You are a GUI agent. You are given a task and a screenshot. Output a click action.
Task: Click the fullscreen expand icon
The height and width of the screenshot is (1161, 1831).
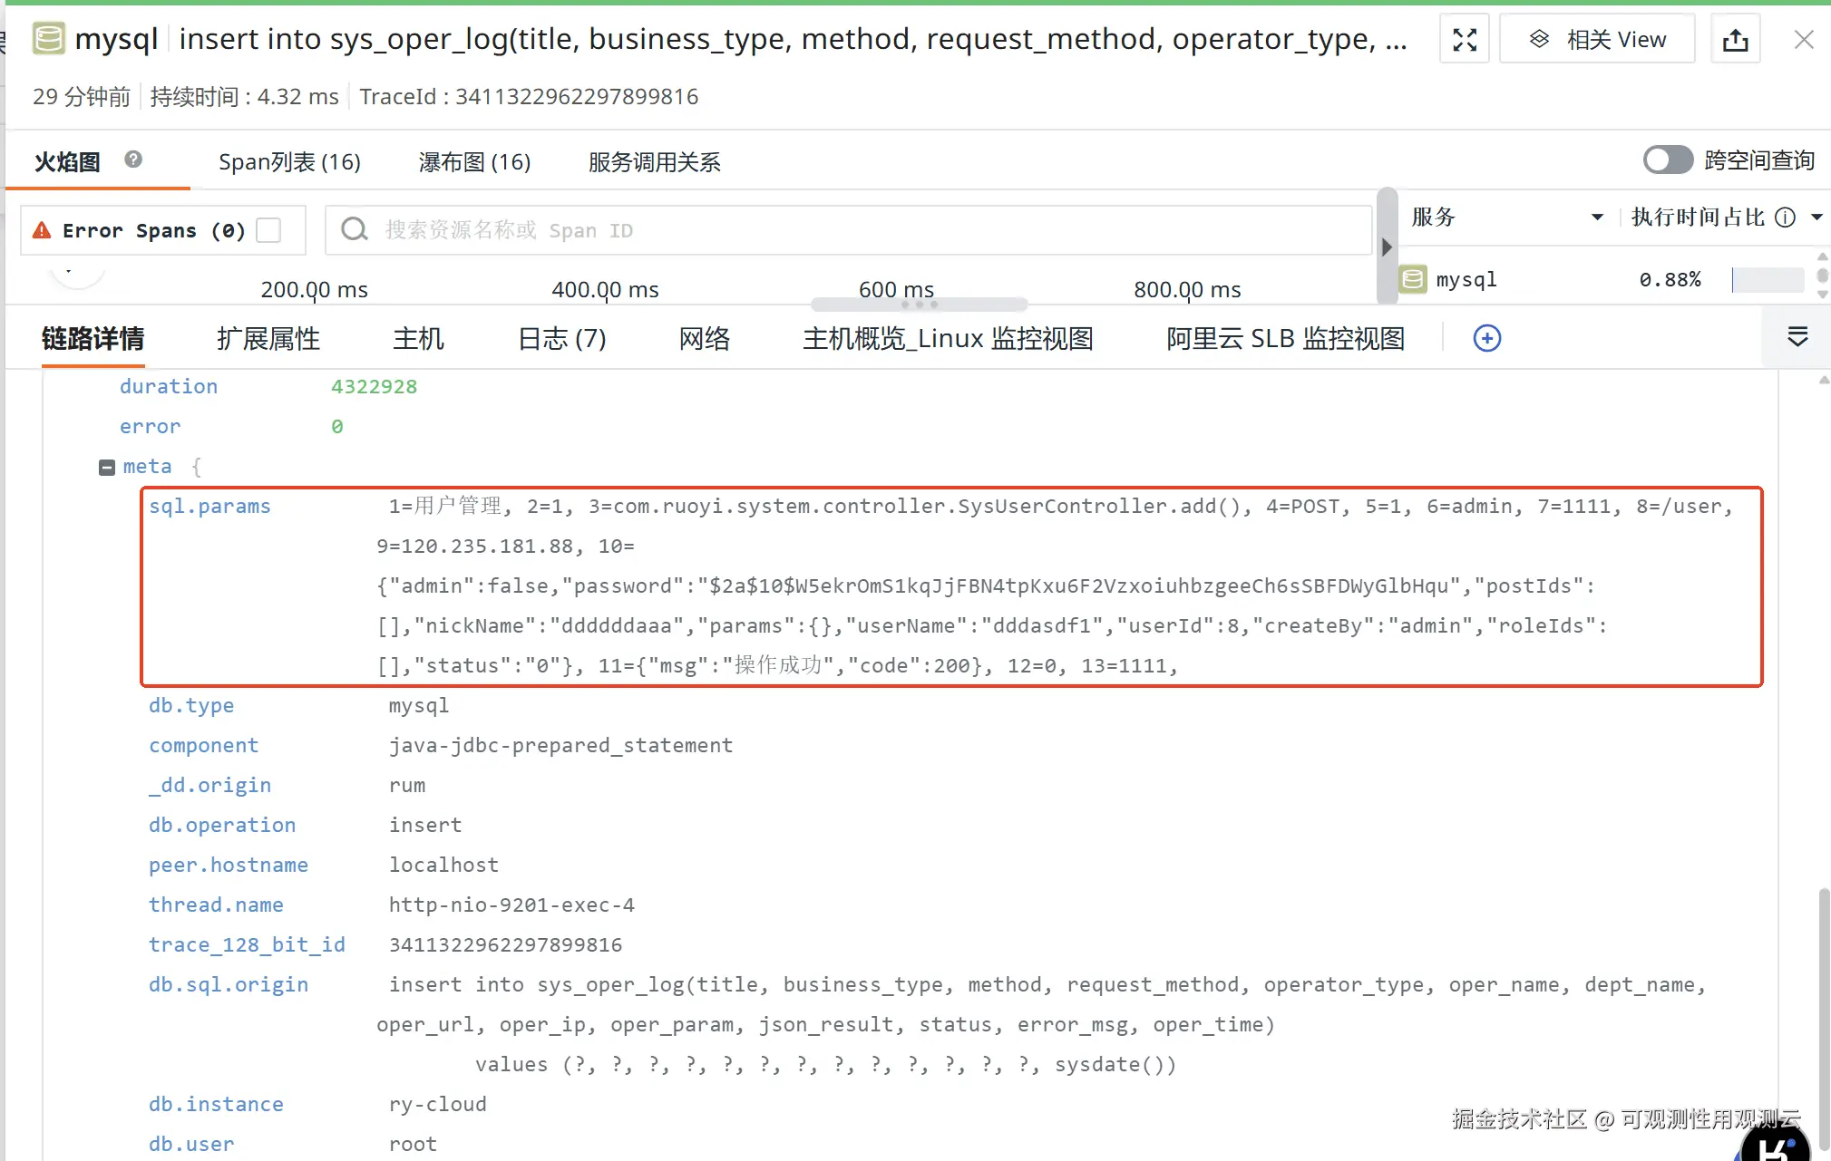[x=1464, y=40]
